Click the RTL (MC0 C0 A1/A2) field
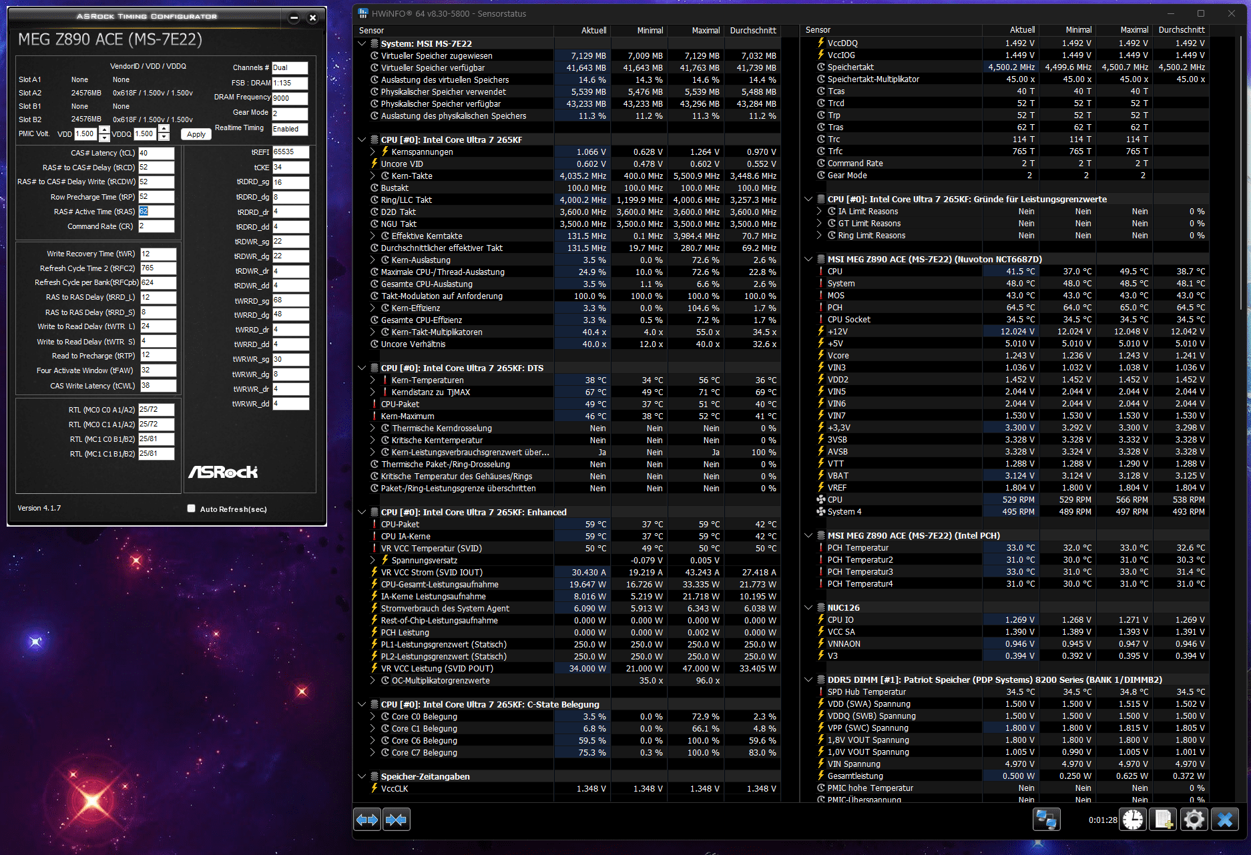1251x855 pixels. point(156,410)
